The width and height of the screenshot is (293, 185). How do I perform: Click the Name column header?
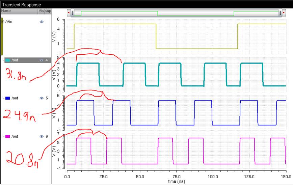pyautogui.click(x=19, y=11)
